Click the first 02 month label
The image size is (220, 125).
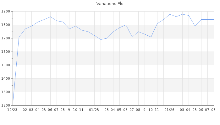(x=25, y=110)
